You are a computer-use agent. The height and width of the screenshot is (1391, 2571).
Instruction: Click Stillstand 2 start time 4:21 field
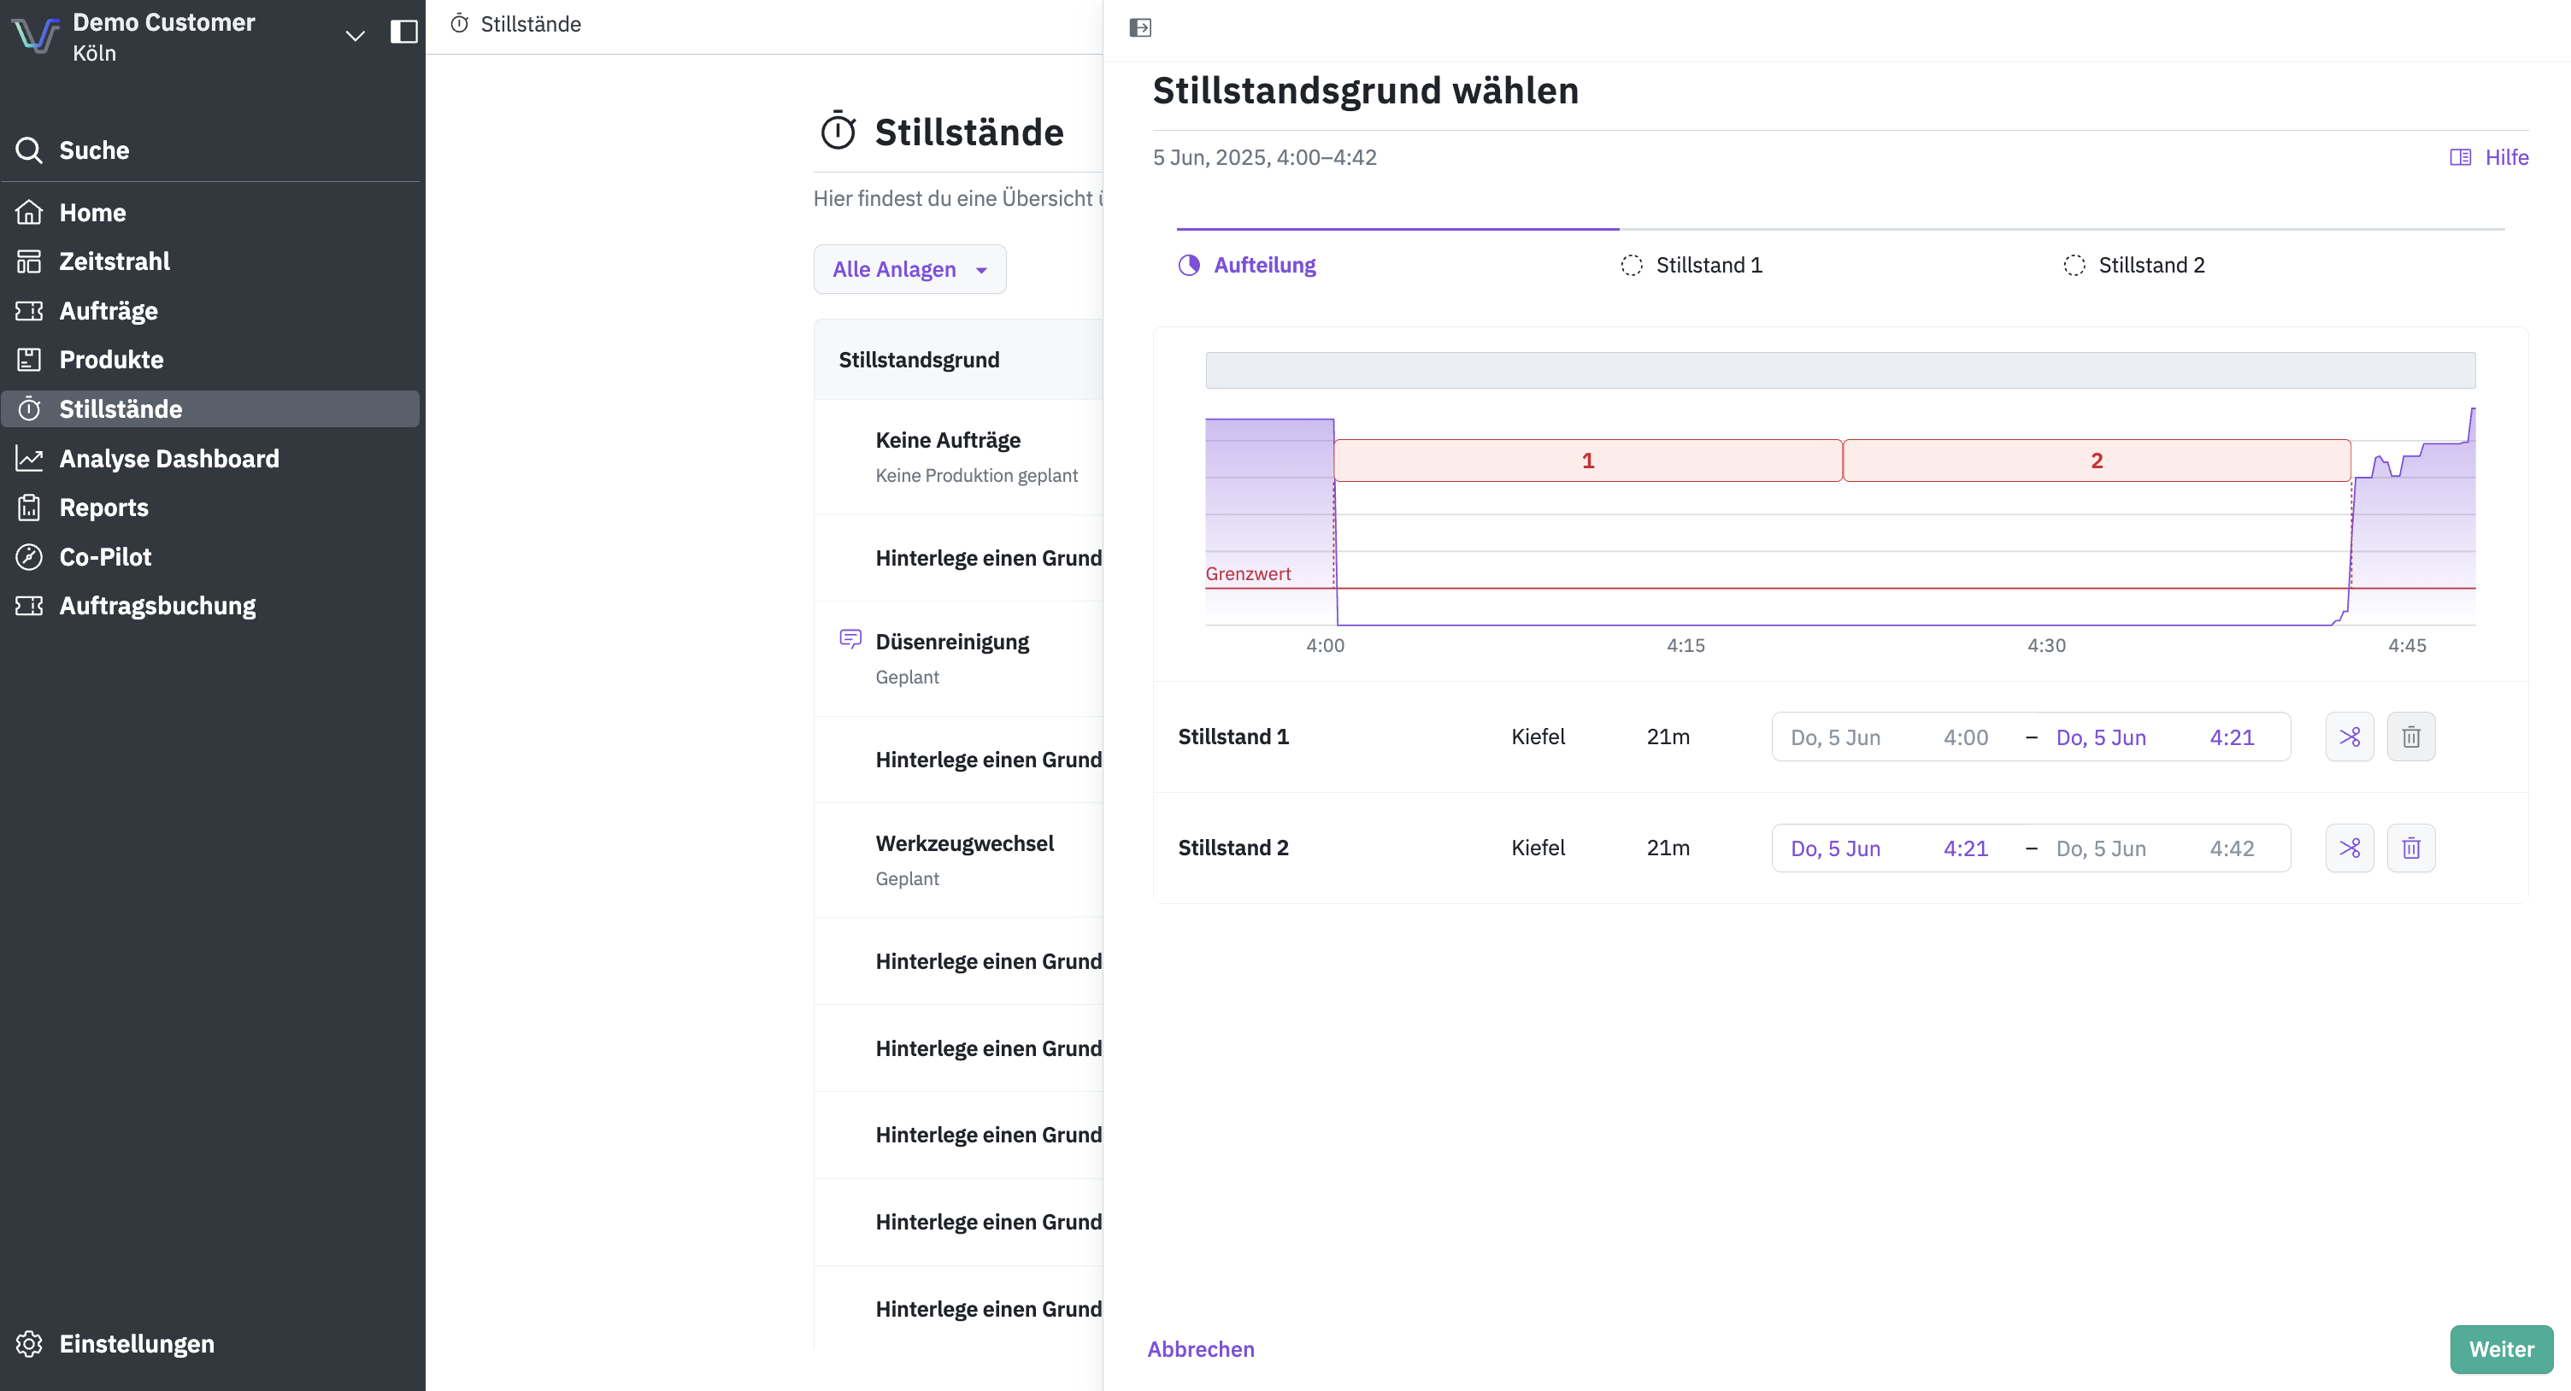[x=1964, y=848]
